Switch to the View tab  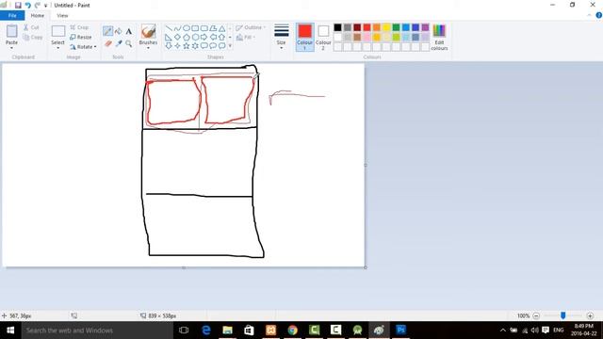pyautogui.click(x=62, y=15)
